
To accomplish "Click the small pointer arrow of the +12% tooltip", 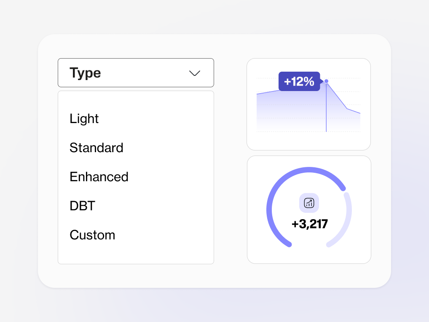I will pos(322,81).
